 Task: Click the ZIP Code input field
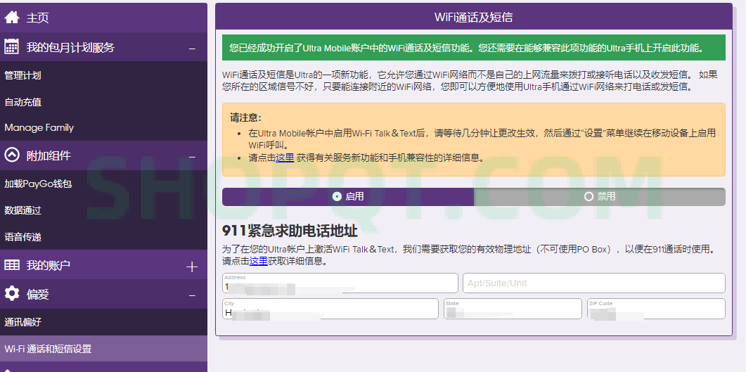click(x=656, y=309)
